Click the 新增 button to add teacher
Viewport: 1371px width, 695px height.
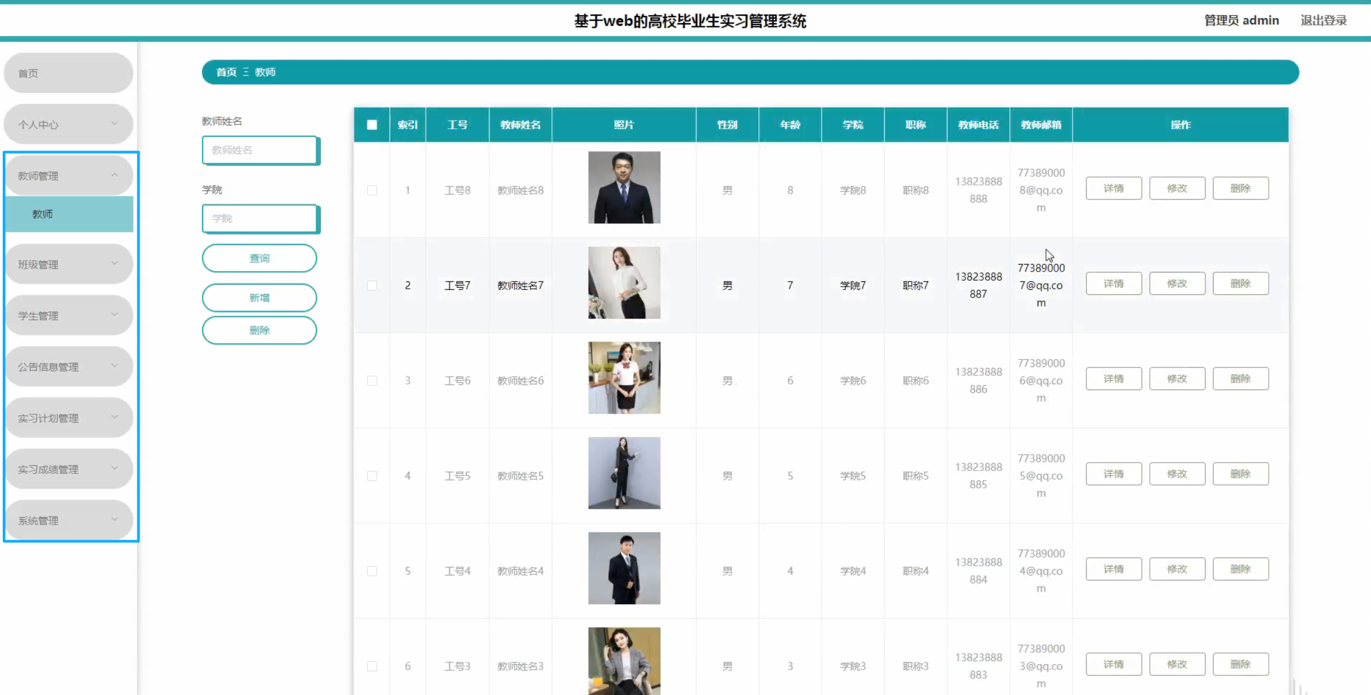click(259, 297)
